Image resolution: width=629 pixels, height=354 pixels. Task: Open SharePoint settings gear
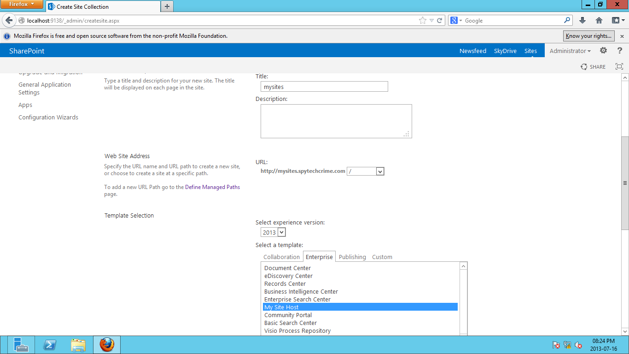click(603, 51)
